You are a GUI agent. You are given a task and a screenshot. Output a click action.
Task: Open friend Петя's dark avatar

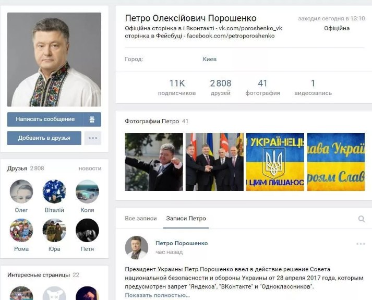point(87,230)
